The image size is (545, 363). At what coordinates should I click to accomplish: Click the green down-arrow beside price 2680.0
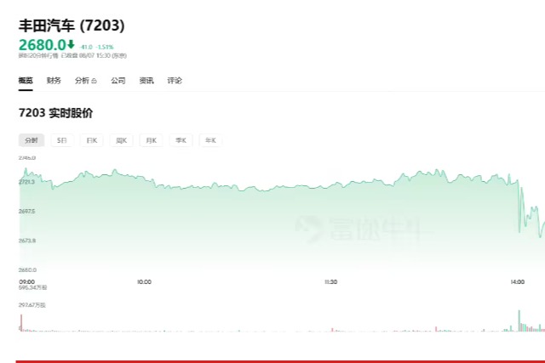(x=71, y=44)
